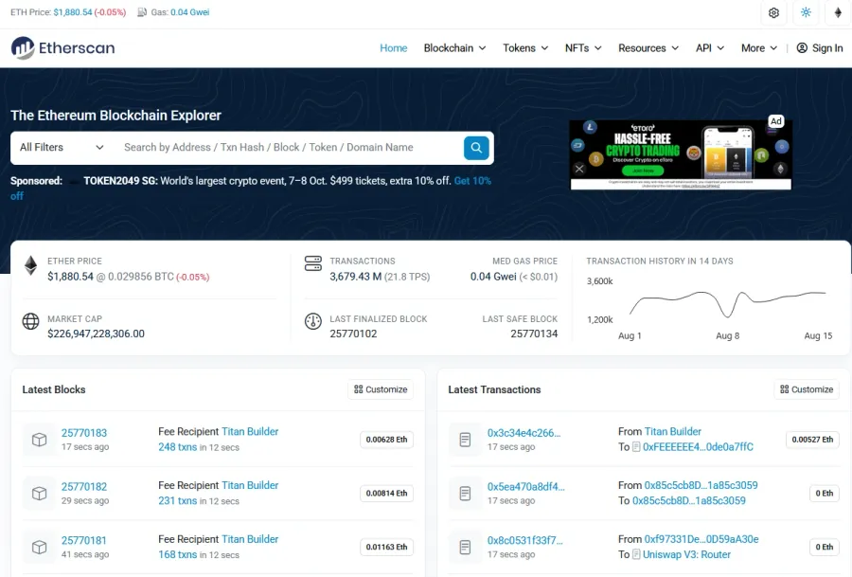Click the Transactions server icon
Image resolution: width=852 pixels, height=577 pixels.
[313, 263]
